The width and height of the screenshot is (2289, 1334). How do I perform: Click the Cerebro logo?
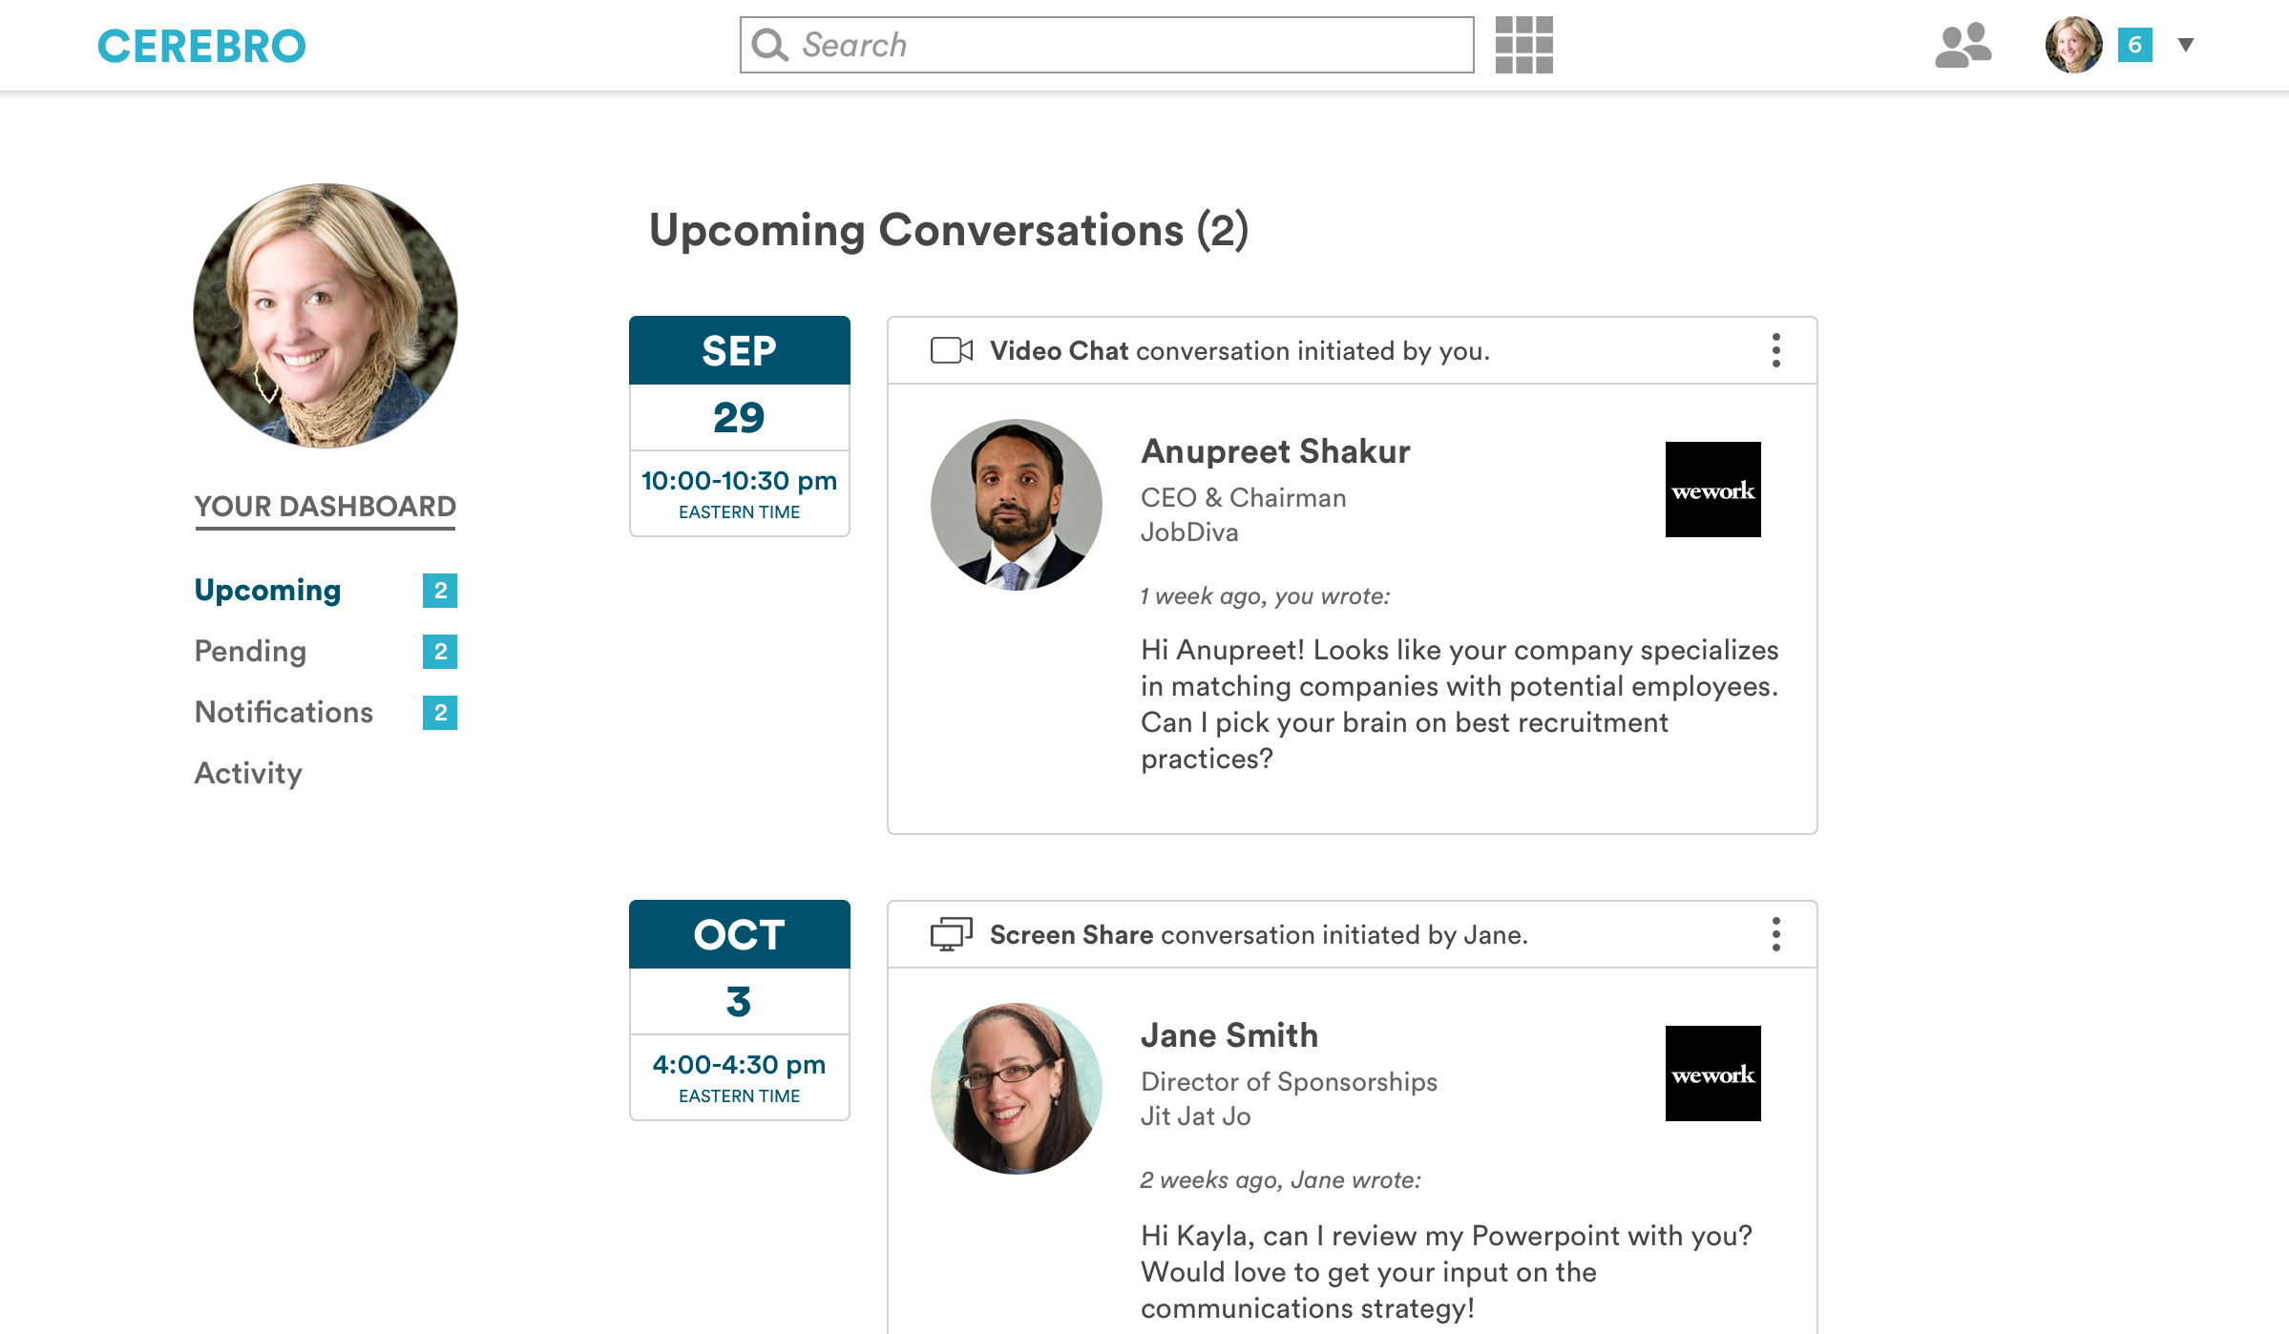(x=201, y=46)
